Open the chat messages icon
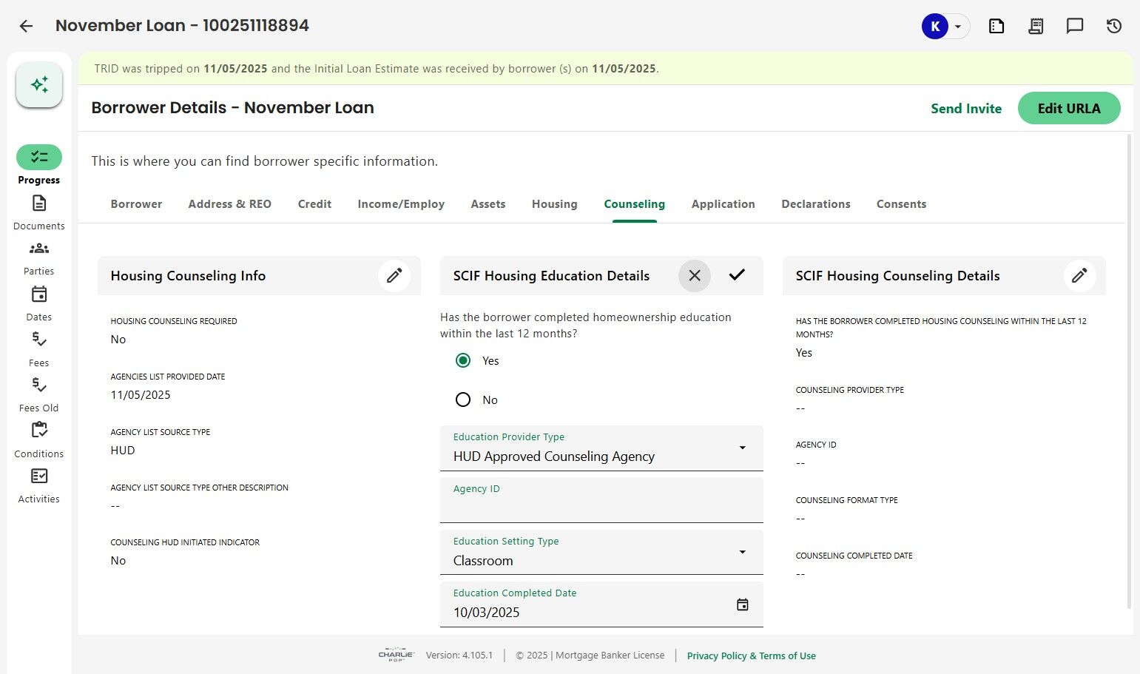The width and height of the screenshot is (1140, 674). tap(1075, 27)
